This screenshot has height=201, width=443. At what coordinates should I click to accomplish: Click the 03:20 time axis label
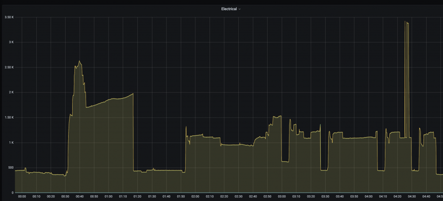coord(311,197)
